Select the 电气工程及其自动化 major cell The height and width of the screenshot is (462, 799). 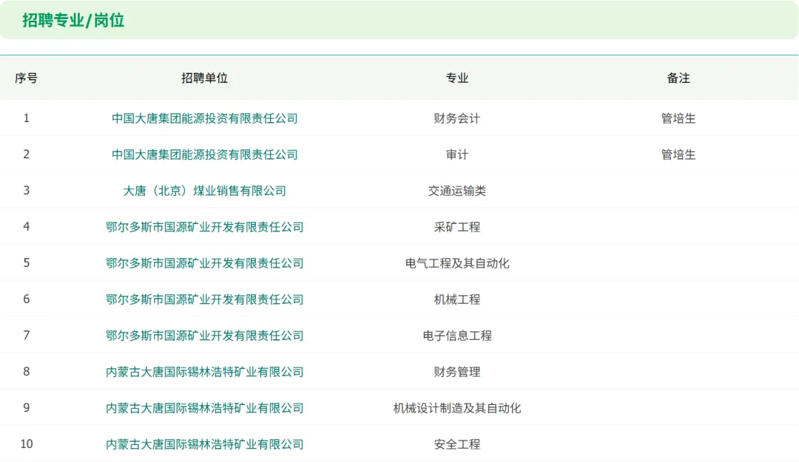point(457,263)
